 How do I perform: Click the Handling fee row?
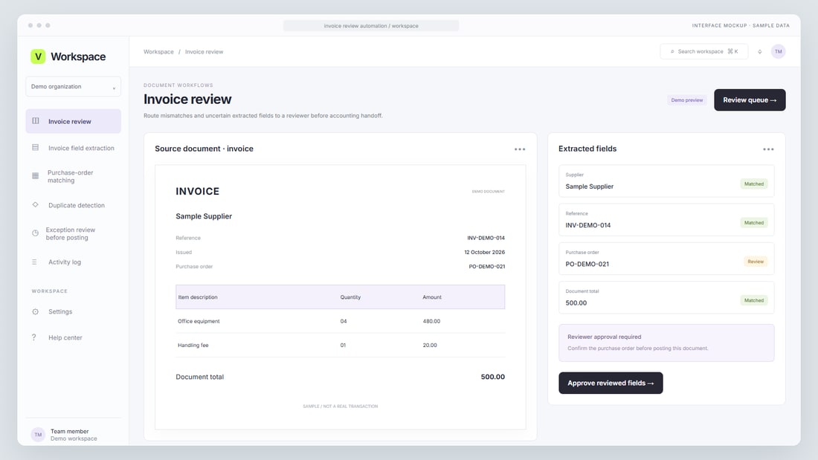coord(340,346)
